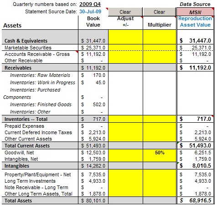The height and width of the screenshot is (207, 217).
Task: Click the MSN data source button
Action: pyautogui.click(x=195, y=12)
